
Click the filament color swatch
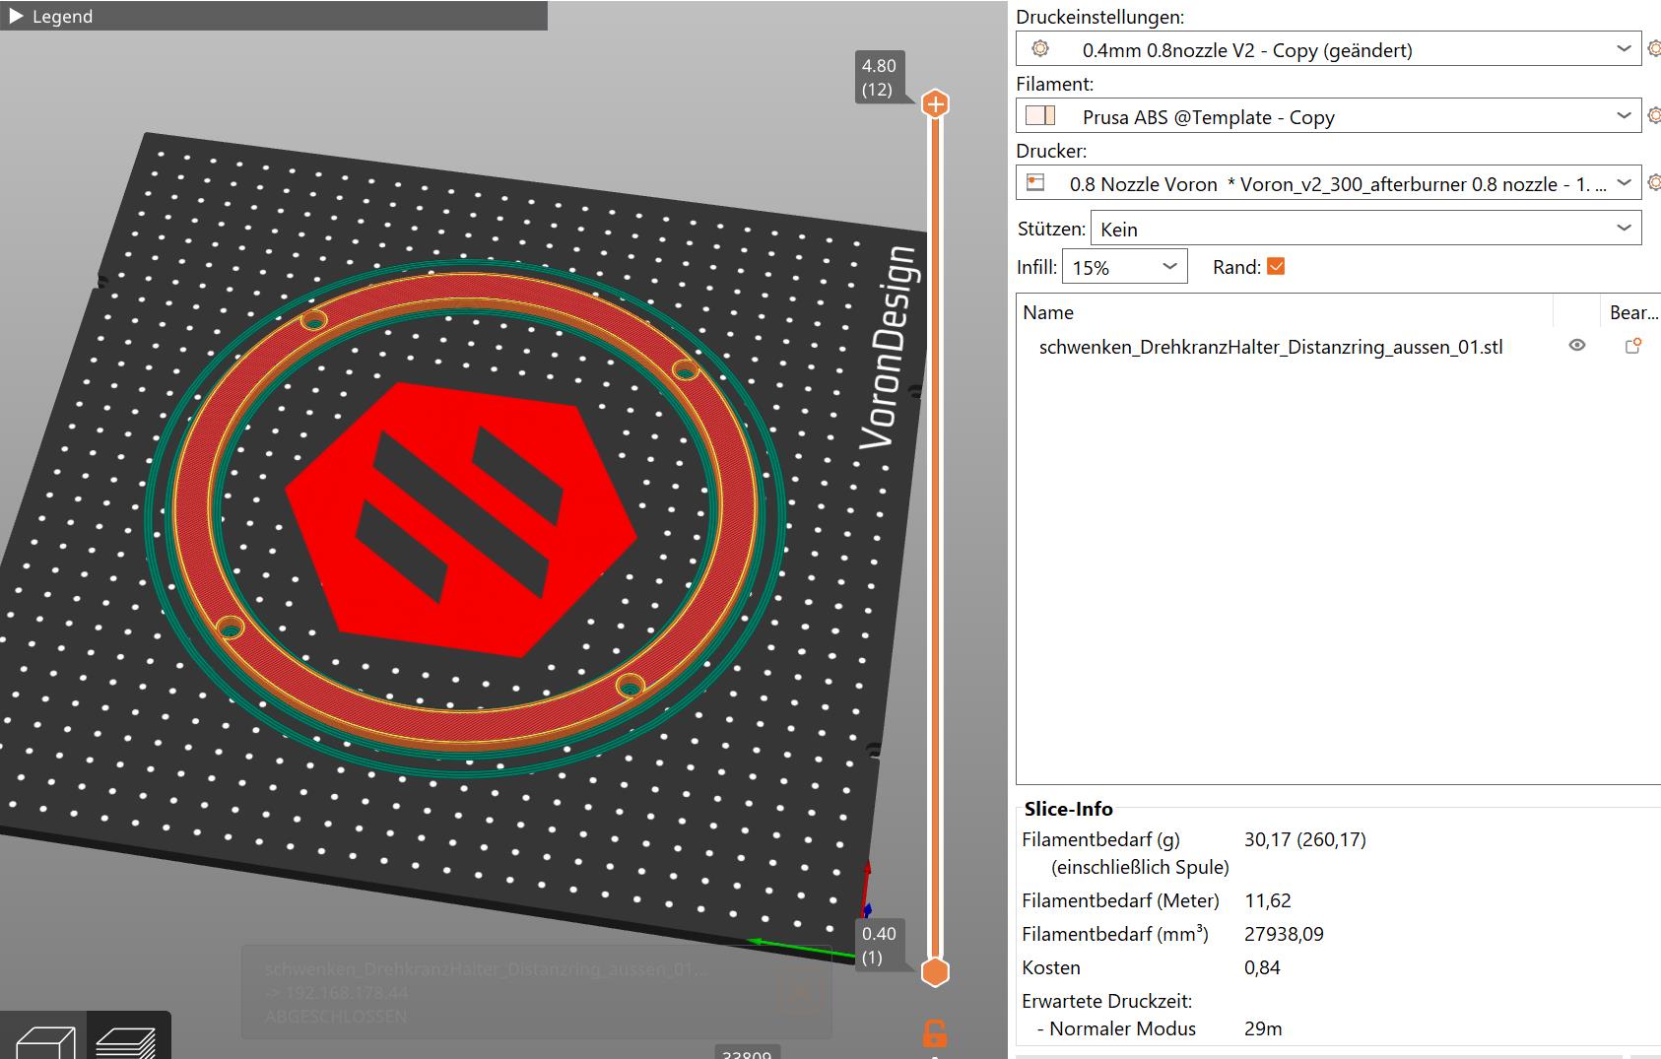click(1040, 116)
